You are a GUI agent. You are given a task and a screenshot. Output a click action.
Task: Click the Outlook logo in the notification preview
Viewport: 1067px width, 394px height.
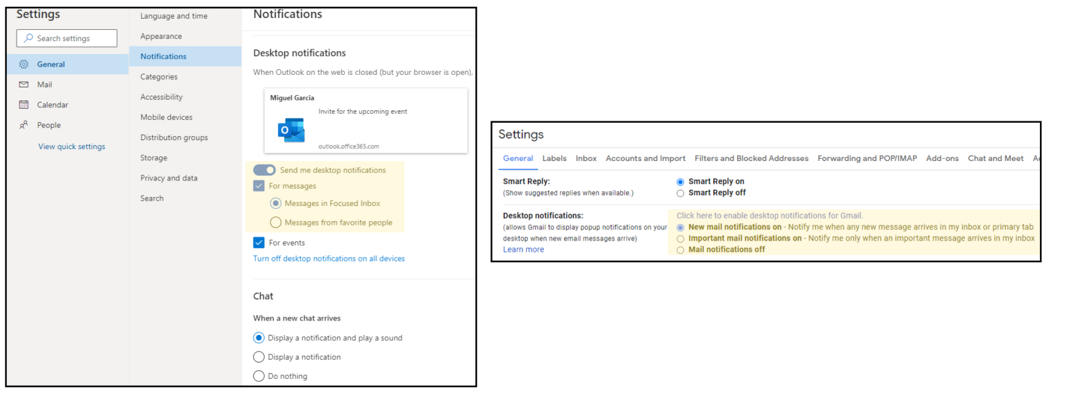[x=291, y=130]
